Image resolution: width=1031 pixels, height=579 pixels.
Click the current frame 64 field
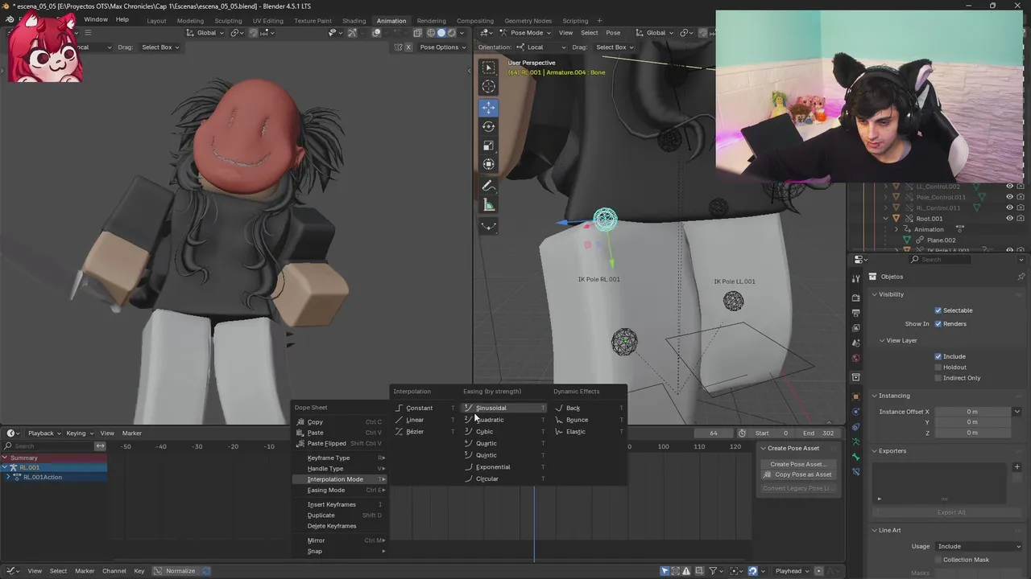point(713,433)
